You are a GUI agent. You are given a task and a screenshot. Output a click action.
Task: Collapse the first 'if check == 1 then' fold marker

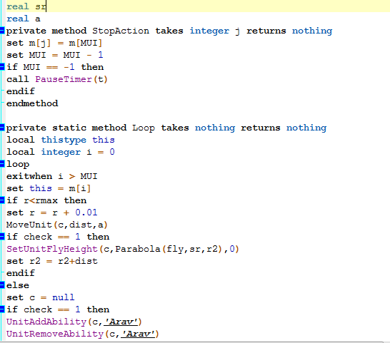pos(2,237)
